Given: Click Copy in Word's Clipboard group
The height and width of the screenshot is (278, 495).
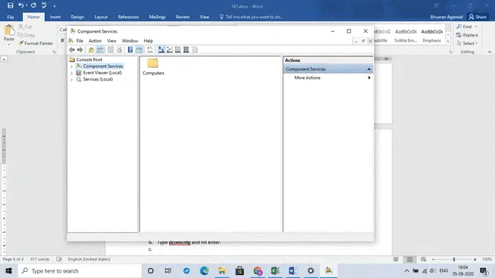Looking at the screenshot, I should pos(26,35).
